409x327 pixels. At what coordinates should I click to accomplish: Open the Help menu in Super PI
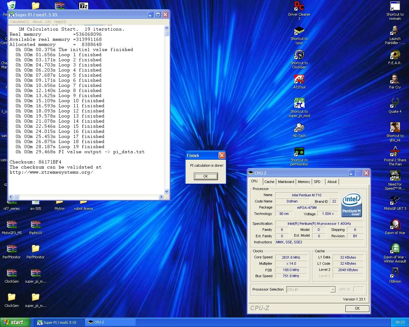point(60,22)
